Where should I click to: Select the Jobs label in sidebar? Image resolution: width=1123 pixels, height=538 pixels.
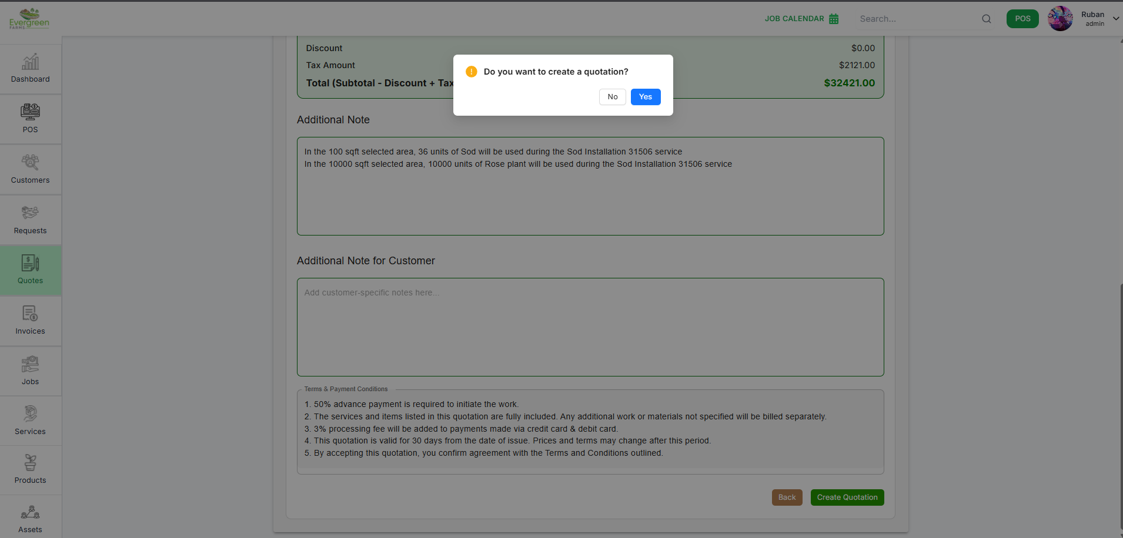coord(30,382)
